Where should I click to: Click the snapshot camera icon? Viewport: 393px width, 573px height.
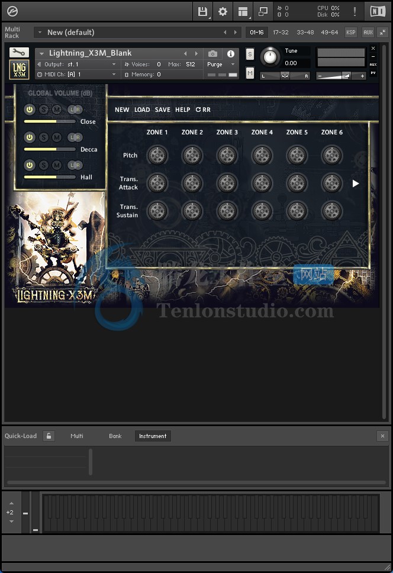(212, 54)
